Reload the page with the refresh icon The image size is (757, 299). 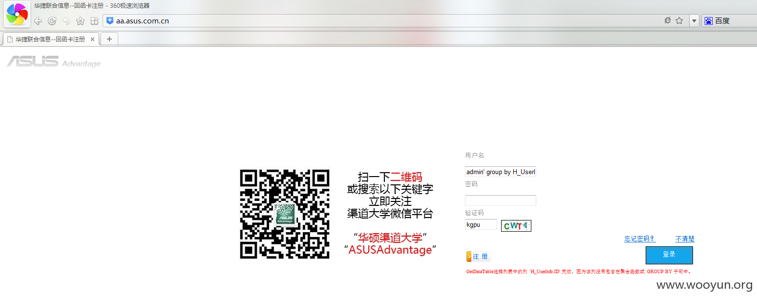point(52,21)
